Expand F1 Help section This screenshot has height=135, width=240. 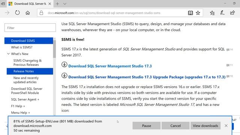(x=18, y=106)
